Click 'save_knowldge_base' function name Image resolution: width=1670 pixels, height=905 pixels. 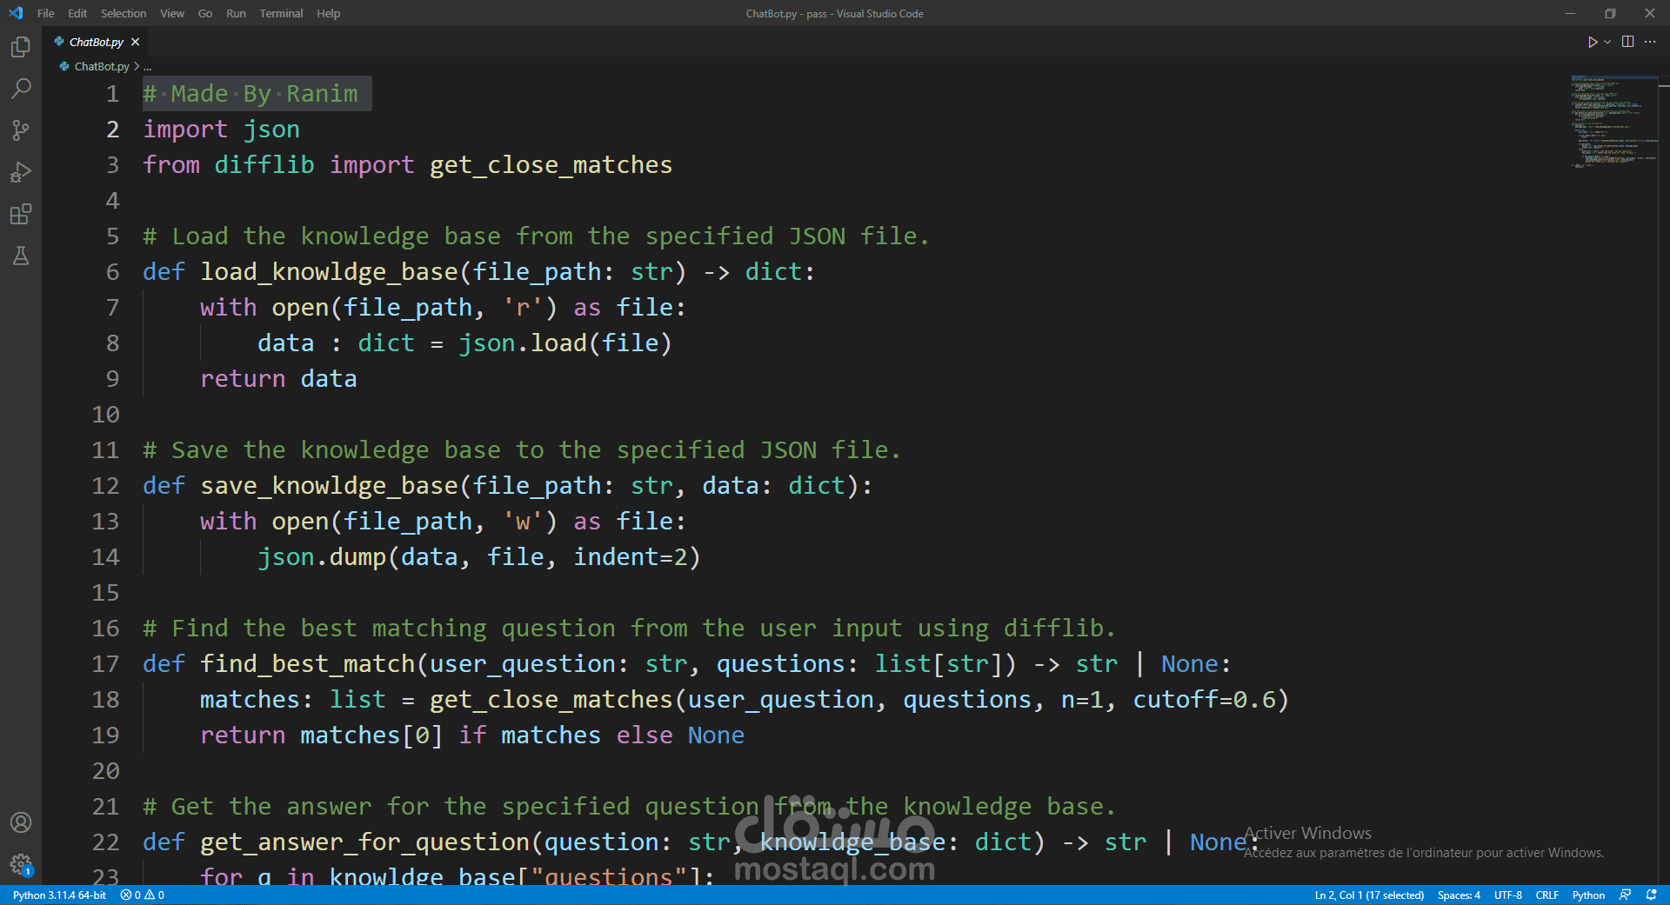tap(329, 486)
